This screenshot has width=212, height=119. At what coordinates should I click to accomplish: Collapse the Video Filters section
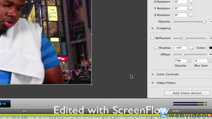[x=153, y=83]
